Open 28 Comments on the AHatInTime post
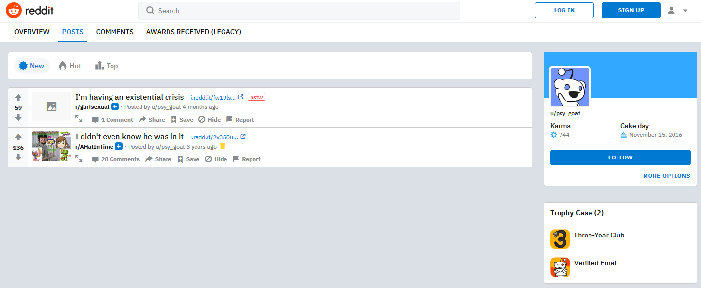 click(x=115, y=159)
